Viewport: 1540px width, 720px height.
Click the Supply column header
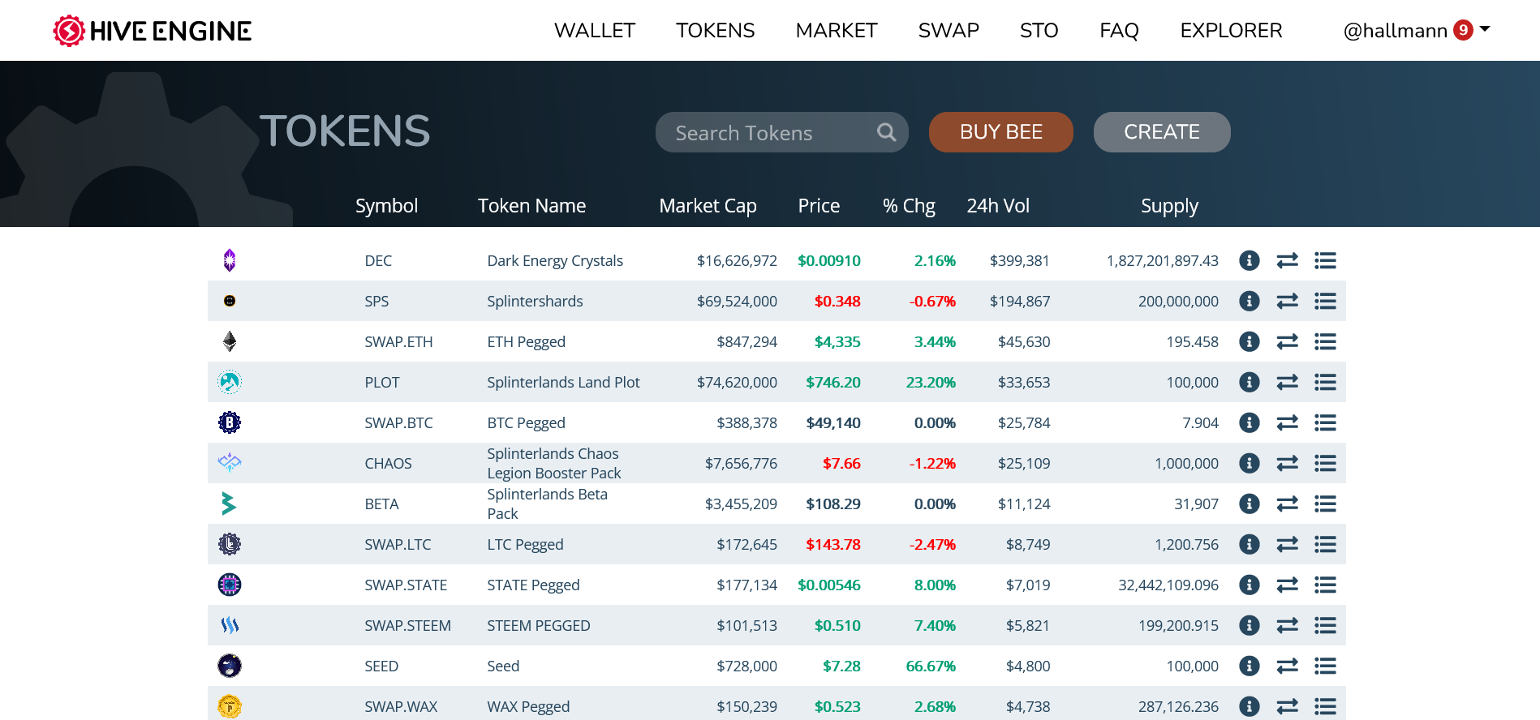click(x=1170, y=206)
